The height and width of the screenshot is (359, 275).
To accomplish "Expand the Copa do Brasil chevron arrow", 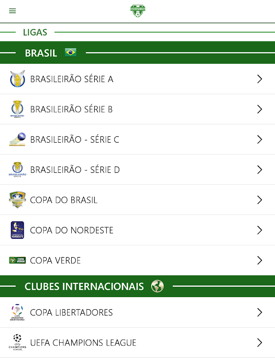I will [x=259, y=200].
